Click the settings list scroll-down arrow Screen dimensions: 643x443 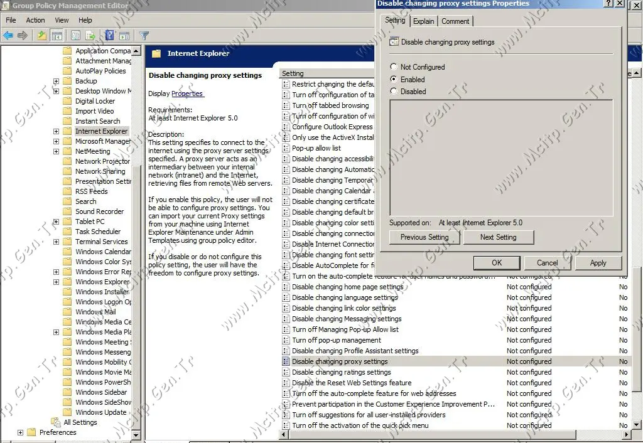pos(636,425)
